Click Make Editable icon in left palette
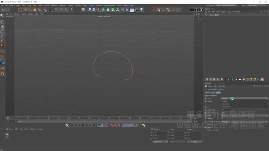This screenshot has width=269, height=151. point(2,16)
